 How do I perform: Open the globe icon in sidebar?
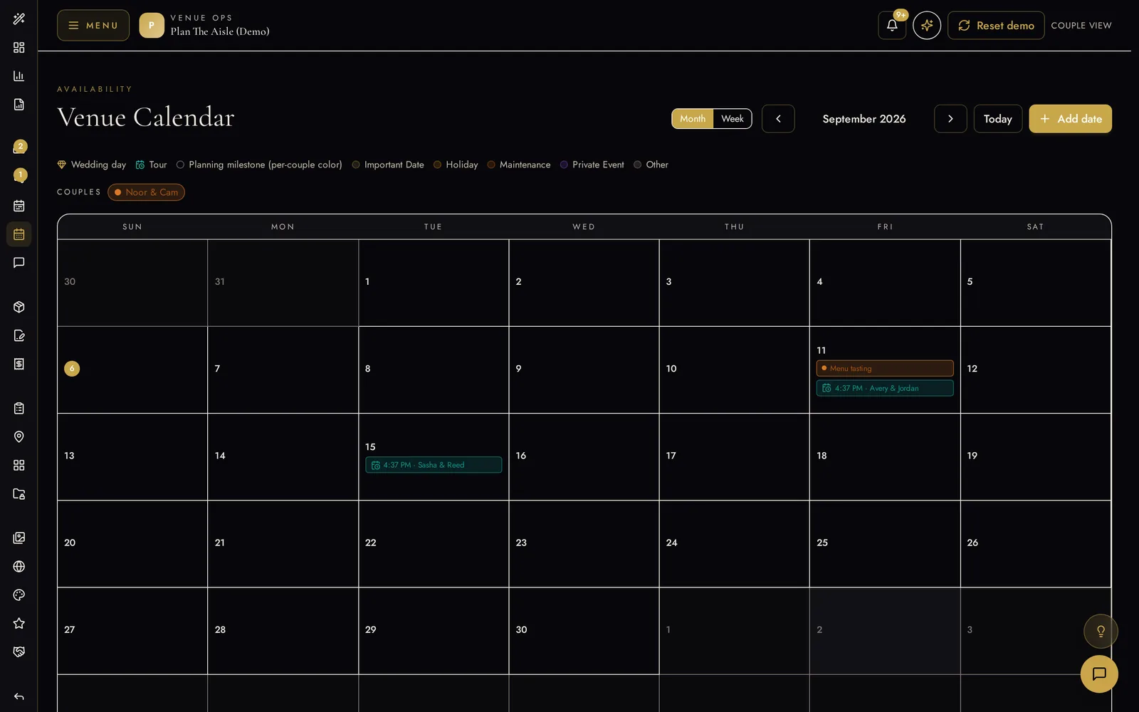[x=19, y=566]
